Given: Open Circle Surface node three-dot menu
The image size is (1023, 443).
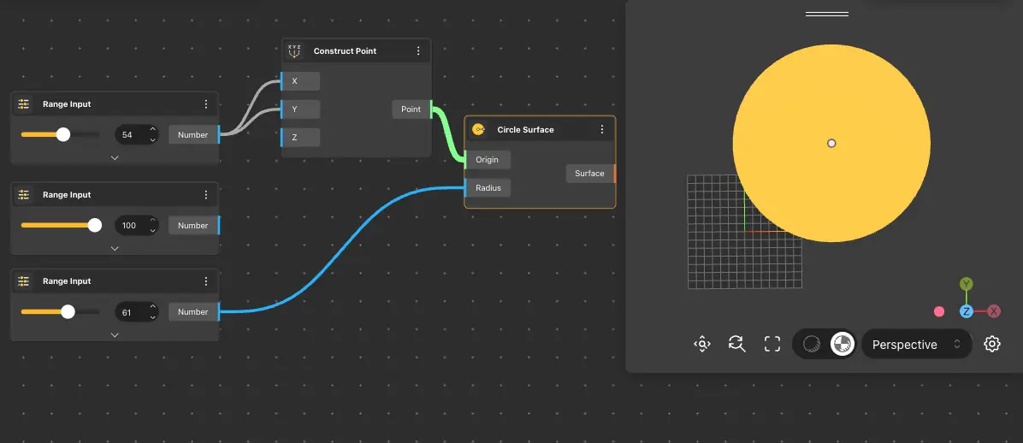Looking at the screenshot, I should point(602,130).
